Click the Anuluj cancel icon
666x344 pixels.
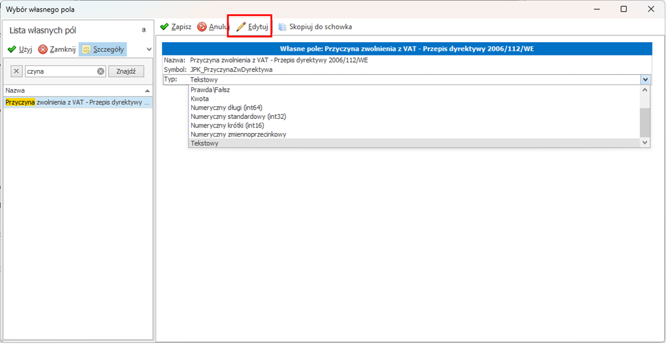pyautogui.click(x=202, y=27)
